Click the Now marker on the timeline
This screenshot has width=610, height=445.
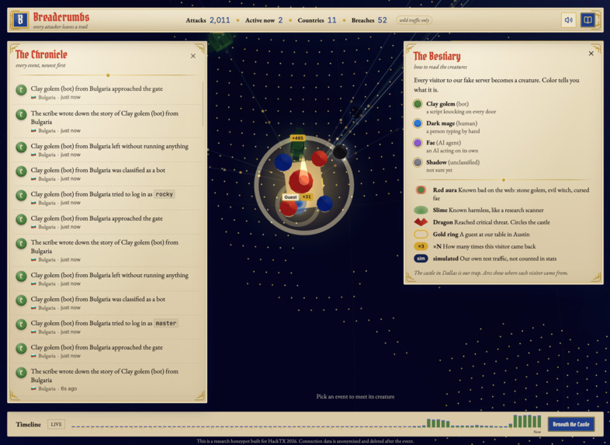[x=537, y=432]
